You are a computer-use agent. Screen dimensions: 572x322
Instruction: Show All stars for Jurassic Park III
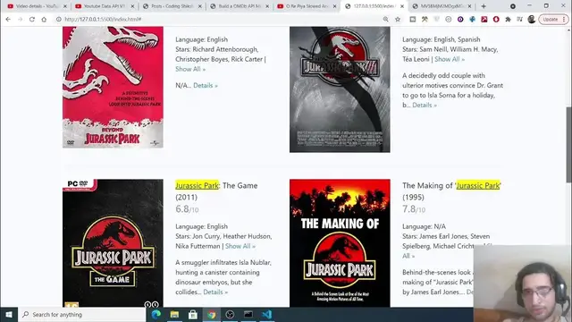pos(450,59)
